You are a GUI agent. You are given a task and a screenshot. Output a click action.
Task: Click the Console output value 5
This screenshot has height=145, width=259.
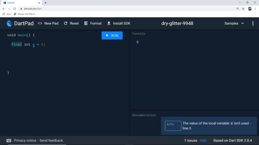click(138, 42)
